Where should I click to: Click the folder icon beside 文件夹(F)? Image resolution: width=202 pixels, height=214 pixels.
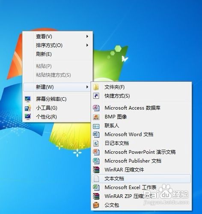[96, 87]
